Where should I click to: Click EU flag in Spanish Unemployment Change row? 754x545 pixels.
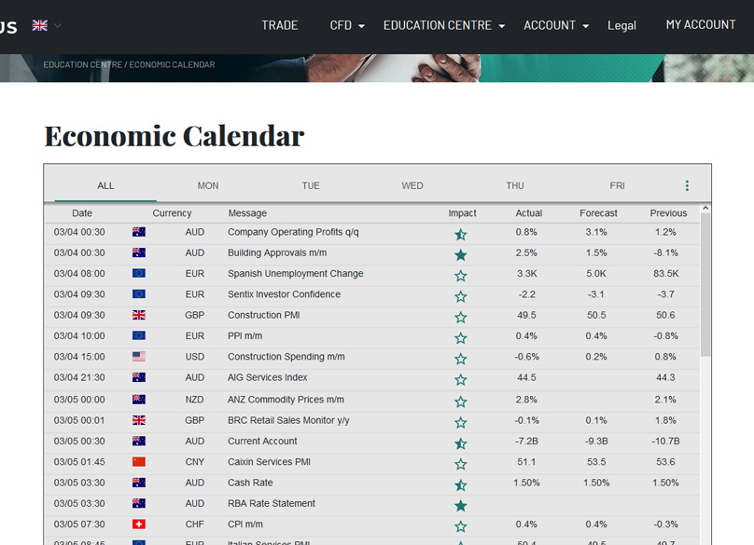click(x=139, y=273)
